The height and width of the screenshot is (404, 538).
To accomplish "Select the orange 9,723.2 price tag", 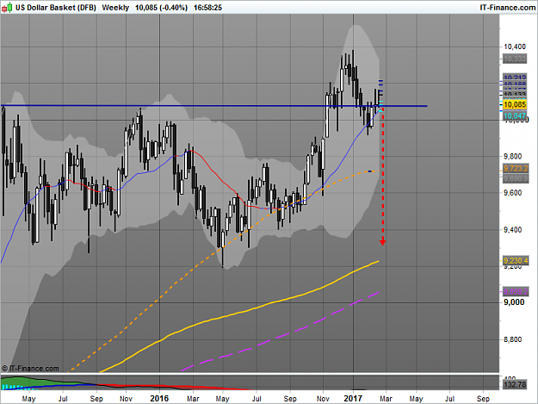I will coord(516,169).
